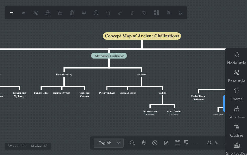Open the Theme panel in sidebar
Screen dimensions: 247x155
click(236, 94)
